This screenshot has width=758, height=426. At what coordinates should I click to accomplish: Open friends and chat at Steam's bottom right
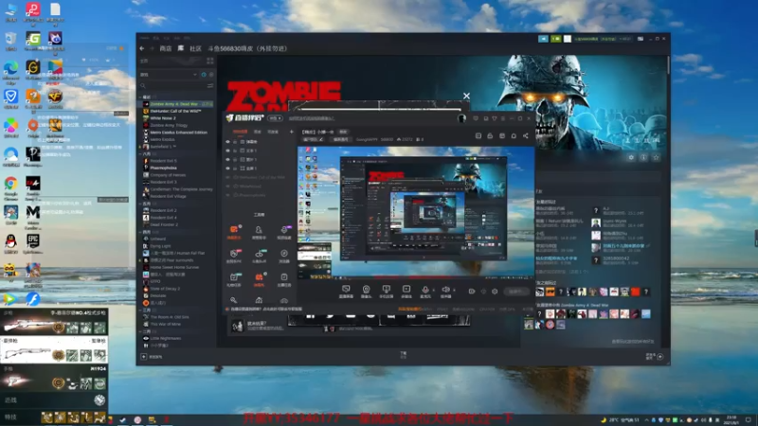click(655, 357)
